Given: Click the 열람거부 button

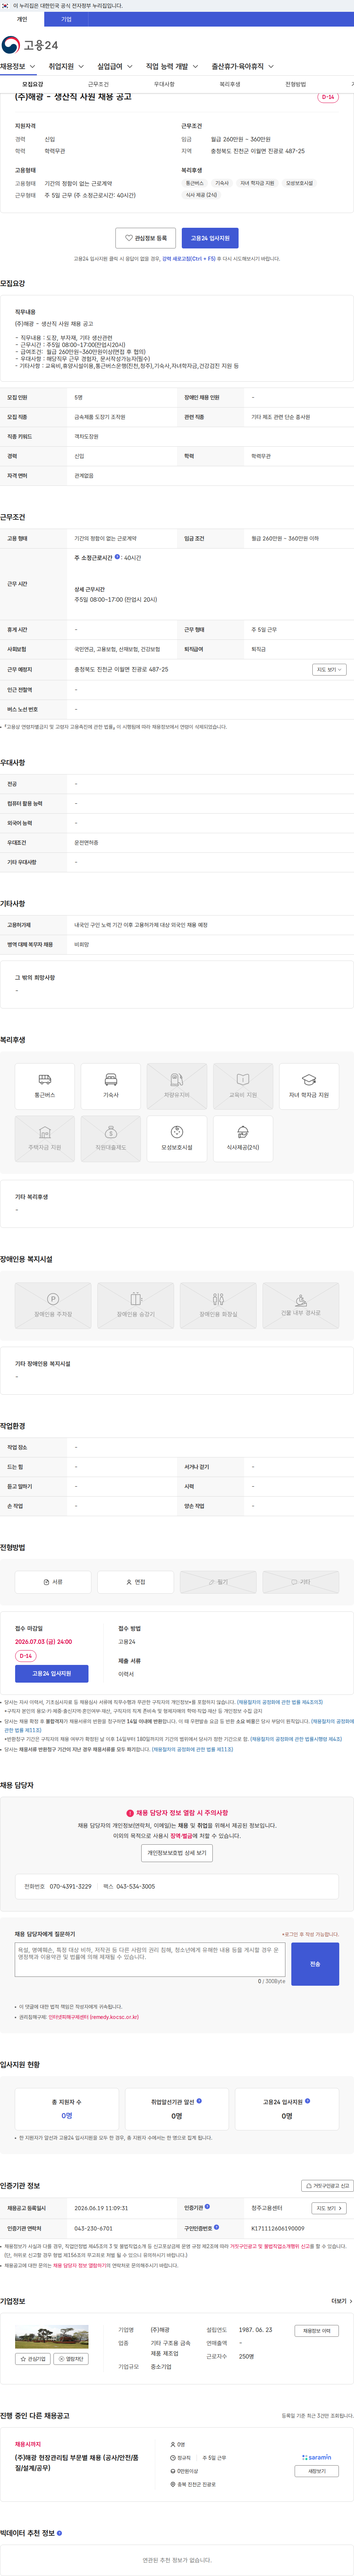Looking at the screenshot, I should [x=71, y=2359].
